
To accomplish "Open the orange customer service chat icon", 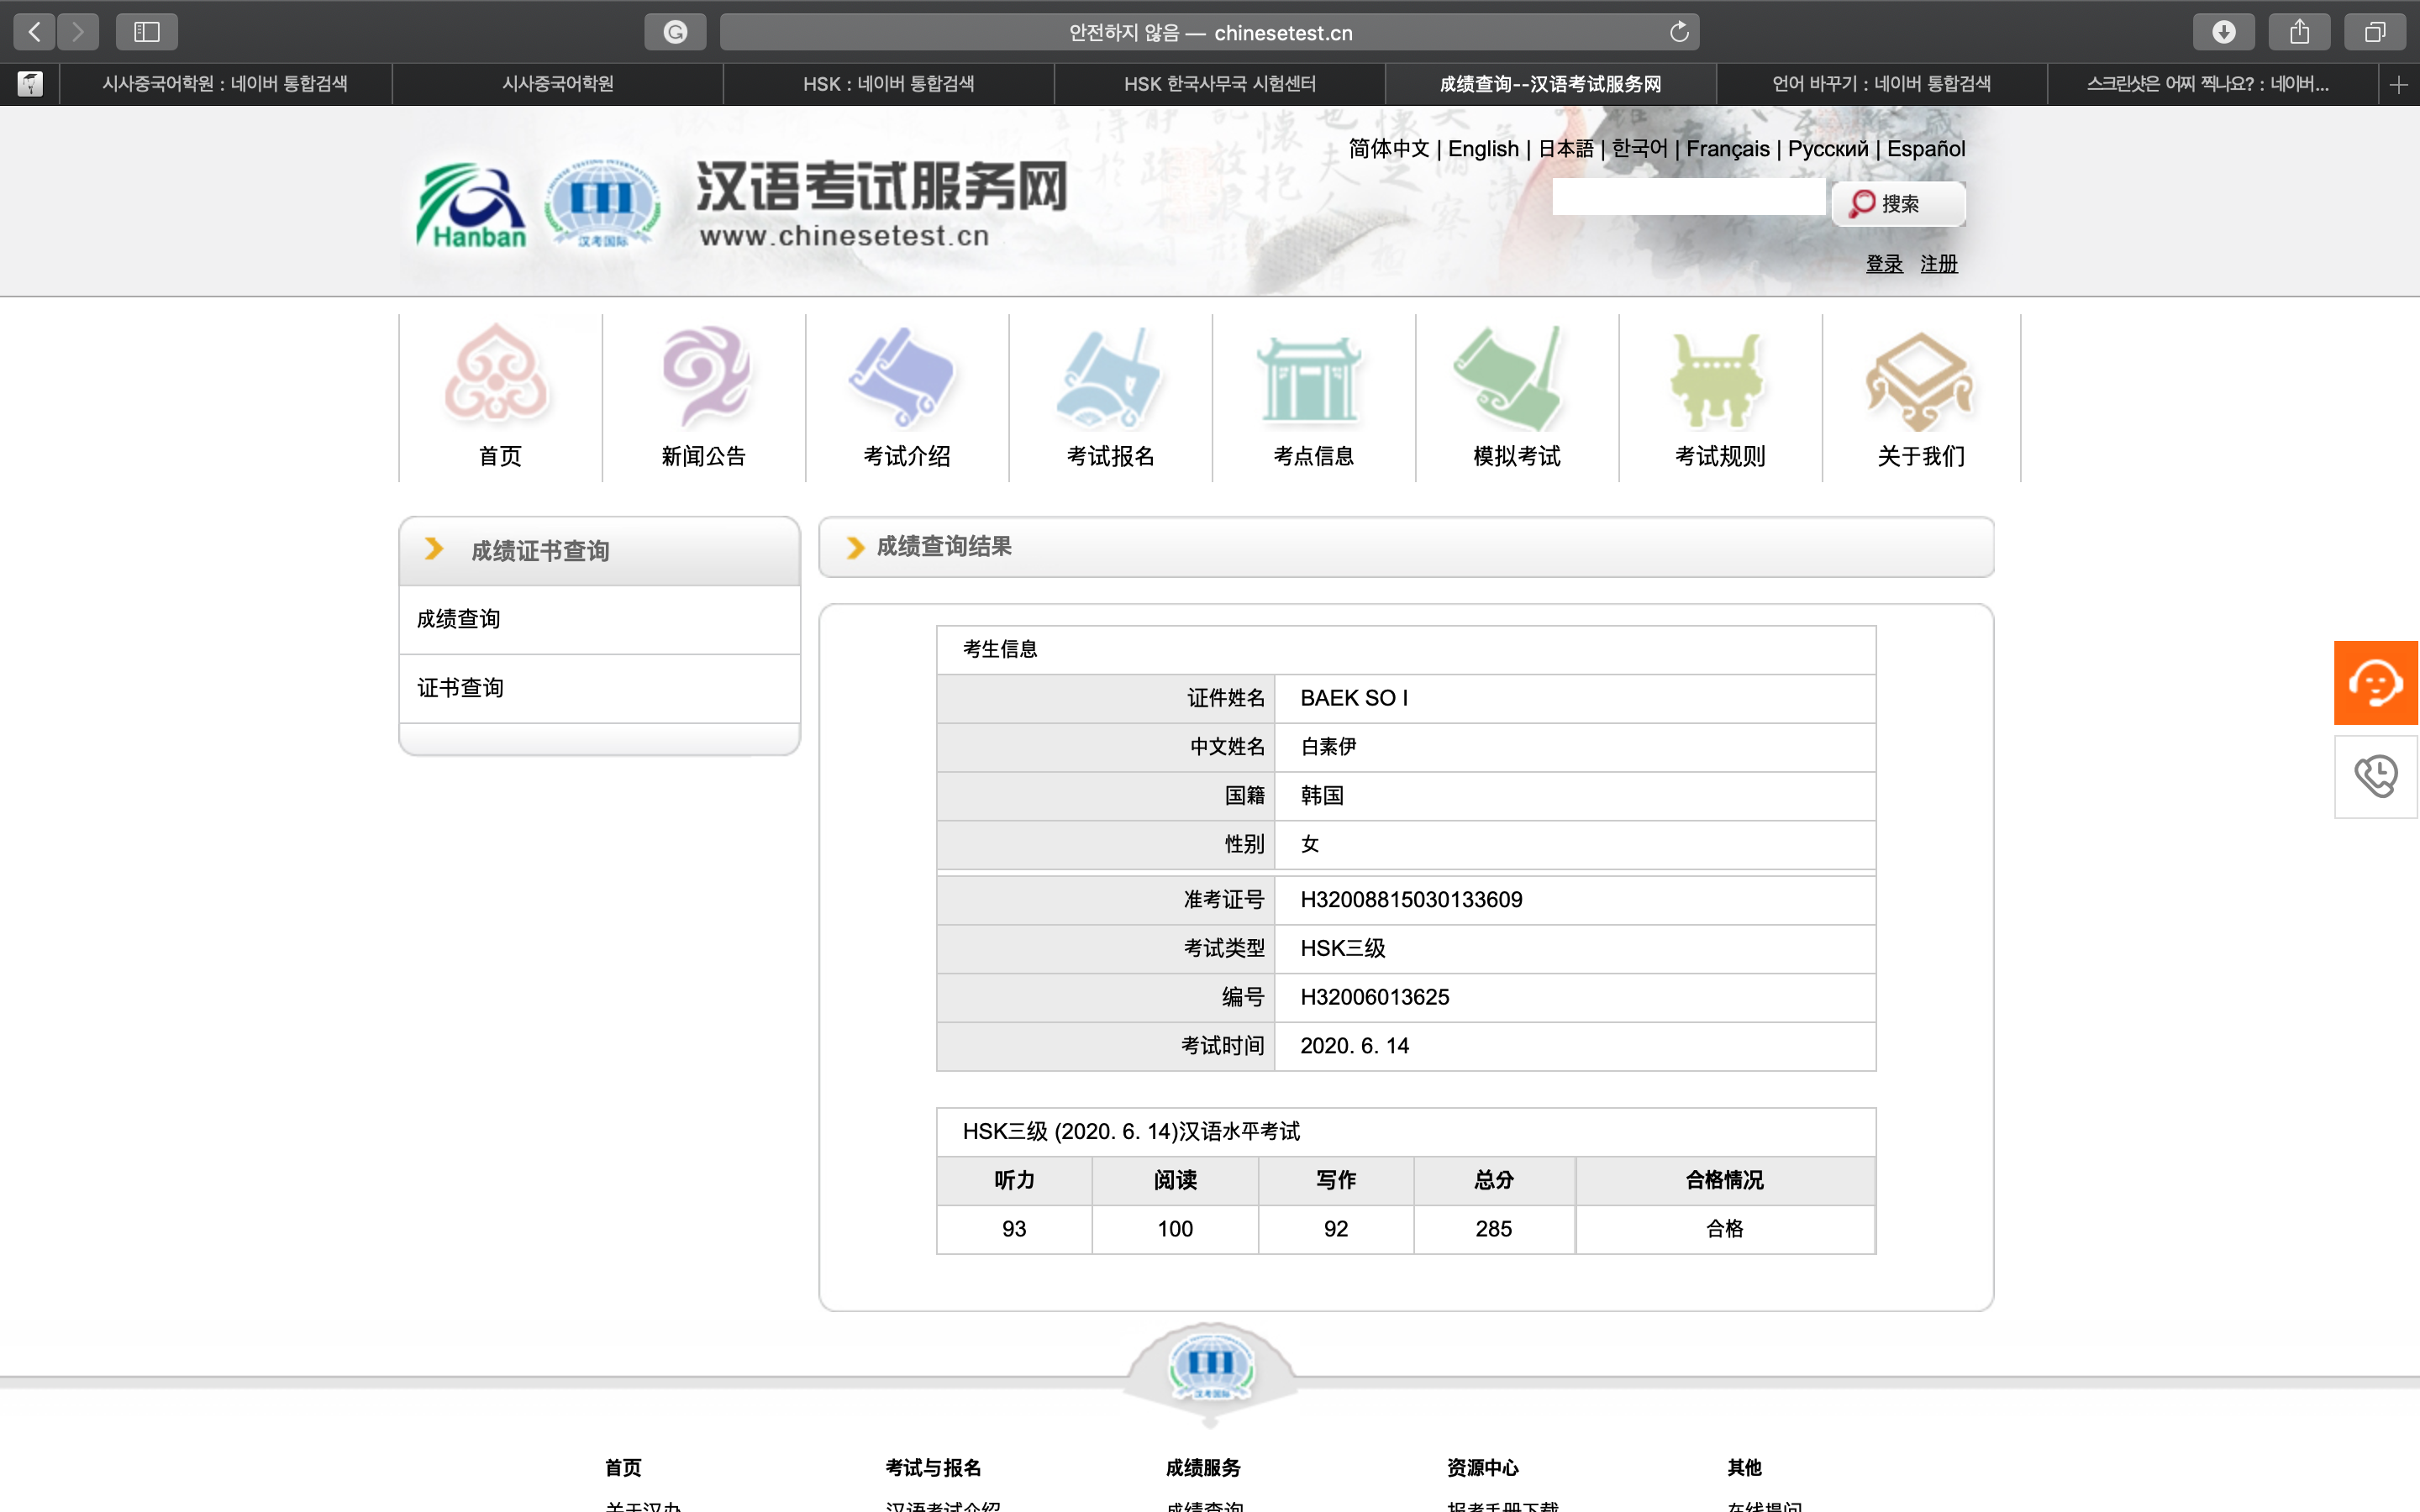I will [x=2376, y=683].
